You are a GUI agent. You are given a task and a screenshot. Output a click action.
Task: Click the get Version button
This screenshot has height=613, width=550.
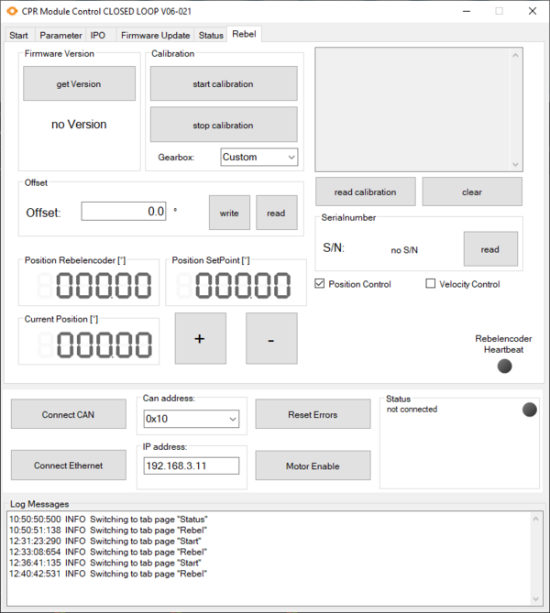coord(79,83)
